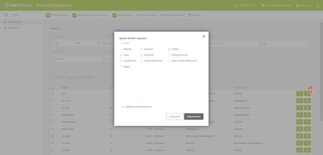Go to previous Erntejahr with left arrow
Viewport: 323px width, 155px height.
coord(56,43)
